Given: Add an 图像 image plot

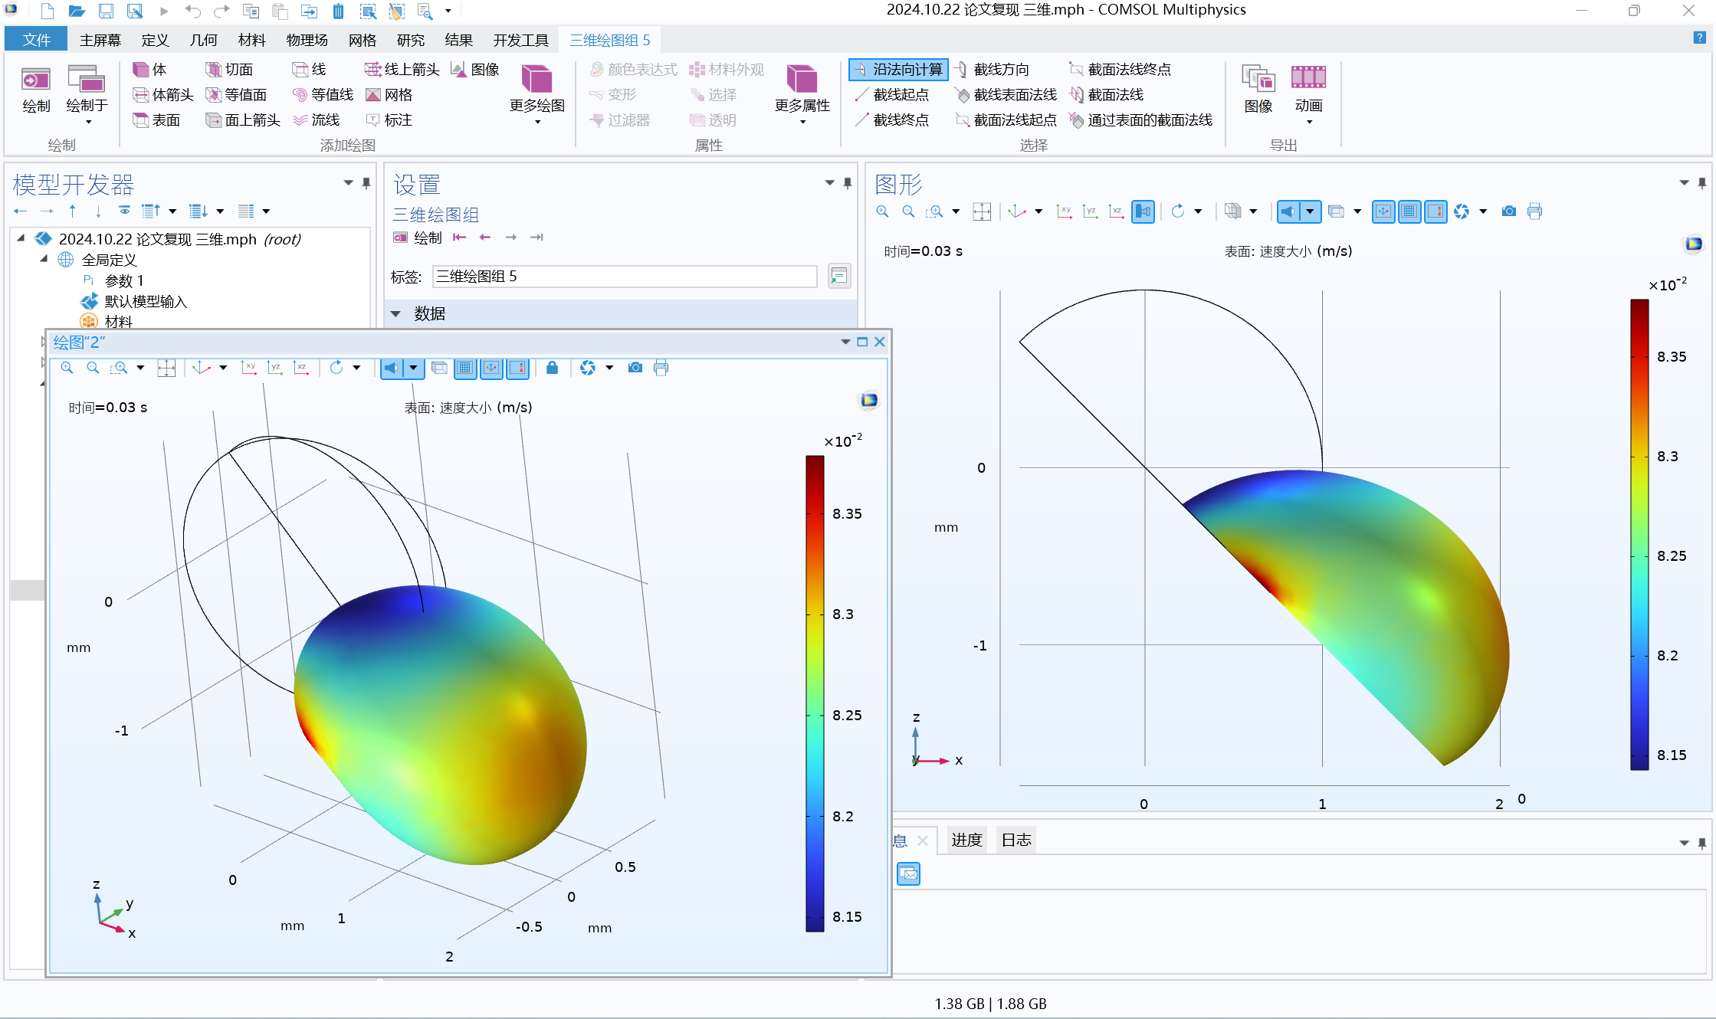Looking at the screenshot, I should [476, 70].
